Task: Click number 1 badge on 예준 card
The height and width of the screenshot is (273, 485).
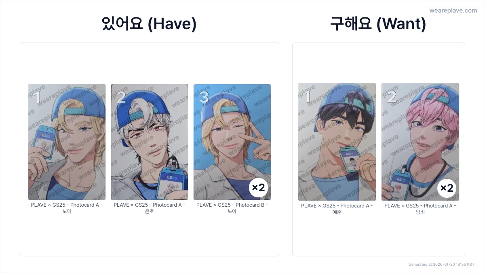Action: 307,97
